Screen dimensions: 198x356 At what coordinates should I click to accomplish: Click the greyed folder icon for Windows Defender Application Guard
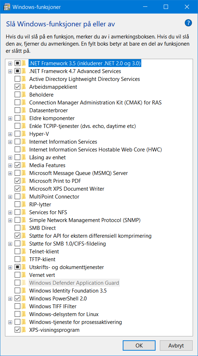24,283
